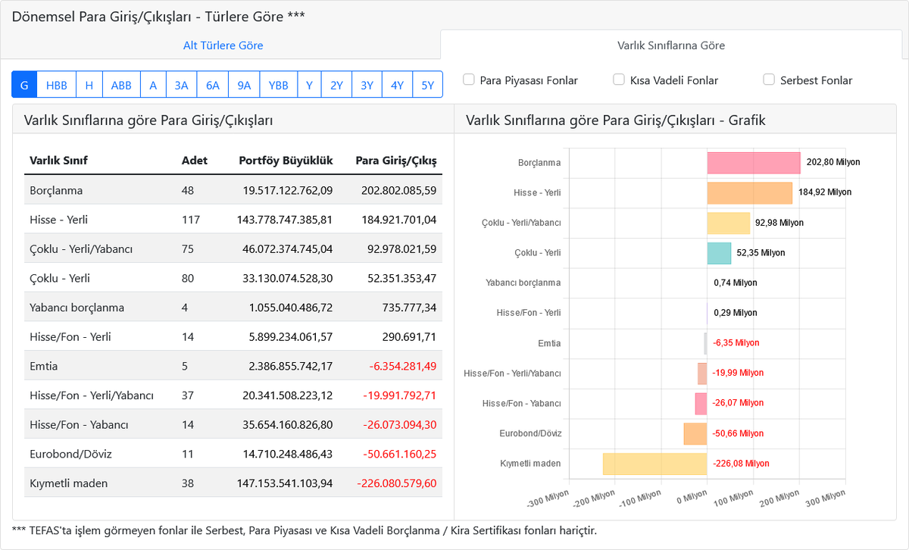Click the Hisse/Fon - Yerli/Yabancı chart bar
This screenshot has width=909, height=550.
[703, 373]
